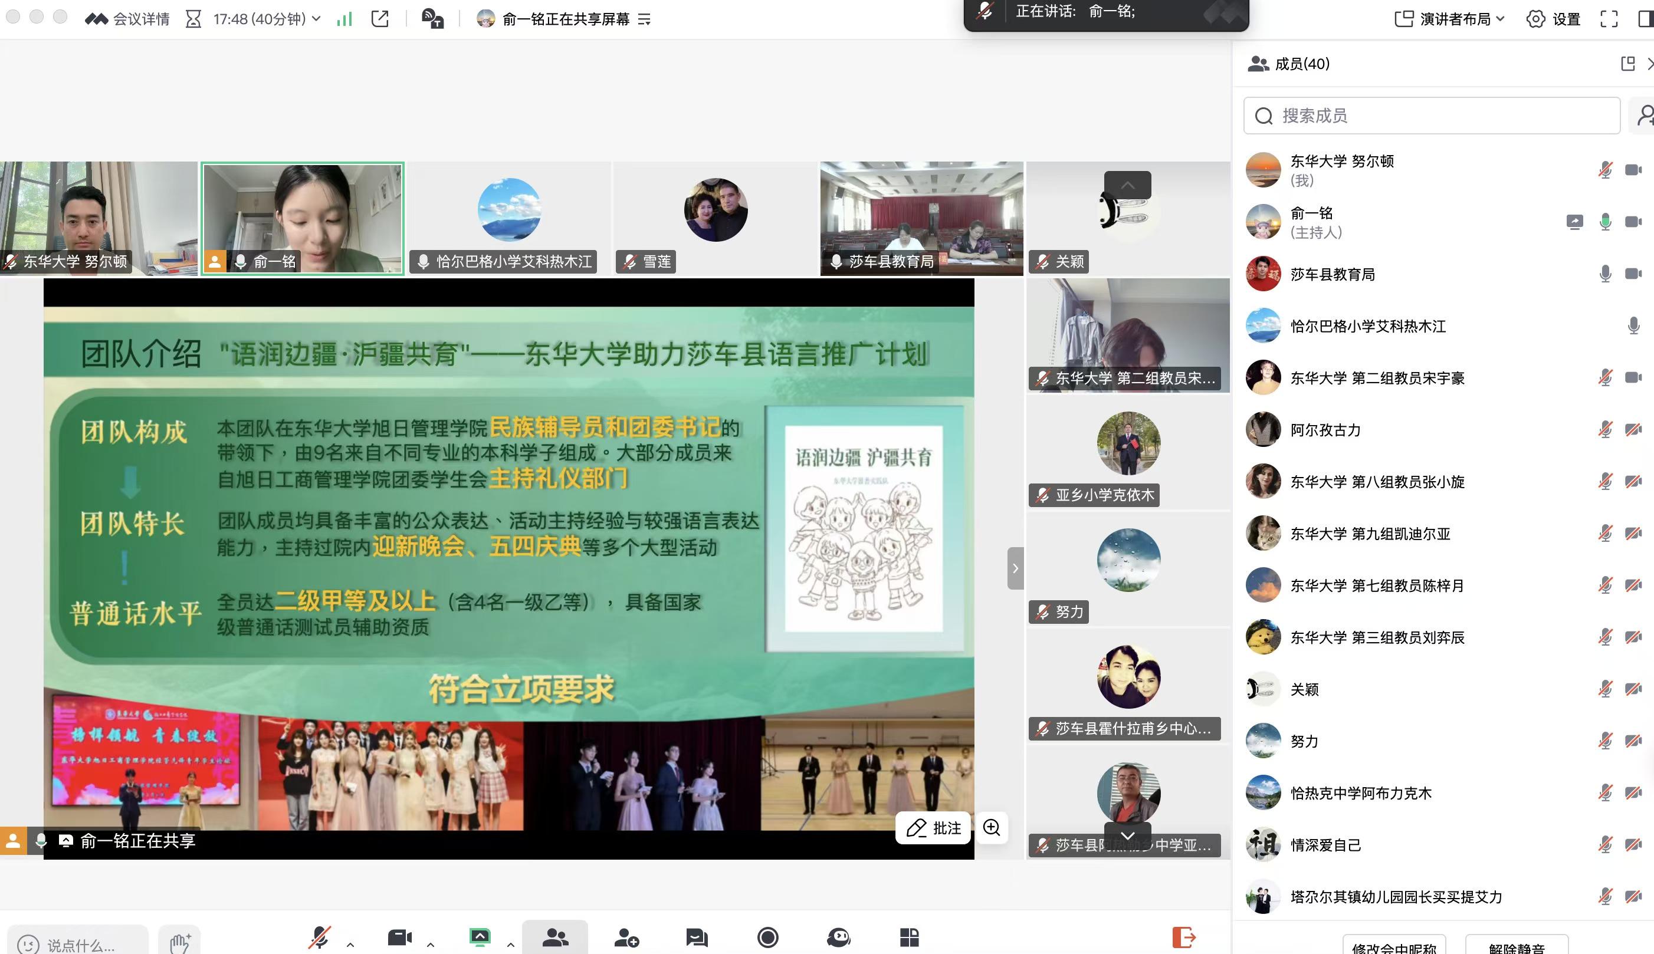Toggle the bottom toolbar camera icon

(400, 937)
